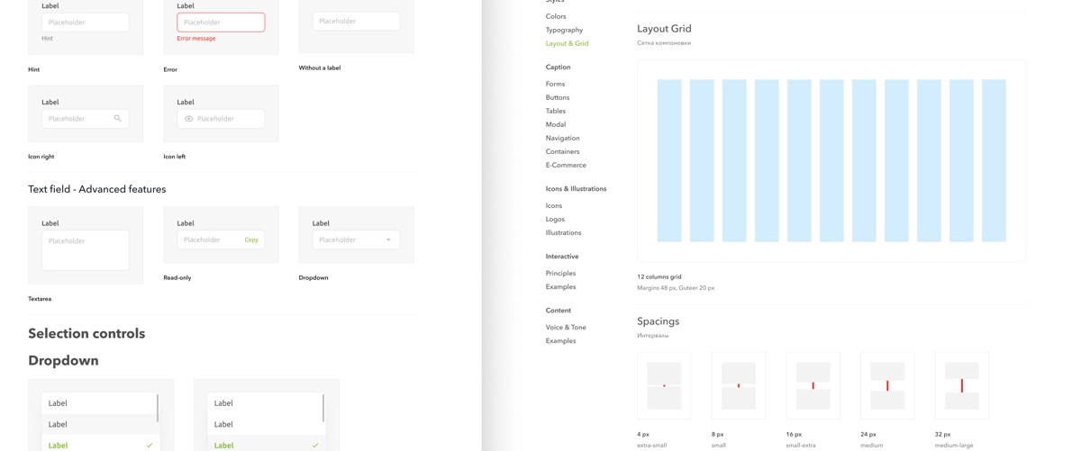Focus the Icon right text input

[x=86, y=119]
